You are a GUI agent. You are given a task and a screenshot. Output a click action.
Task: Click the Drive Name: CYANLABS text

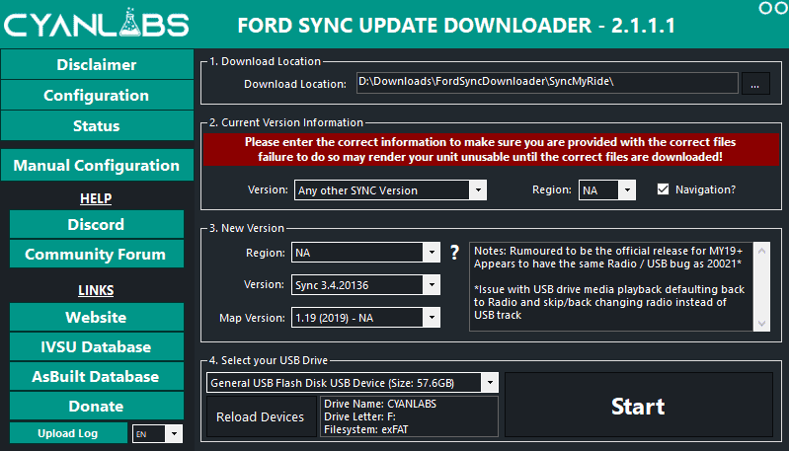pyautogui.click(x=380, y=404)
